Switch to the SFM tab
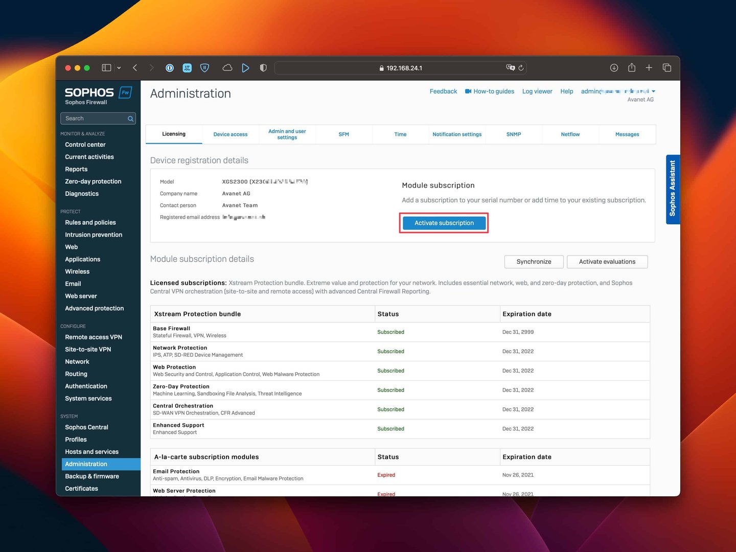The width and height of the screenshot is (736, 552). (344, 134)
